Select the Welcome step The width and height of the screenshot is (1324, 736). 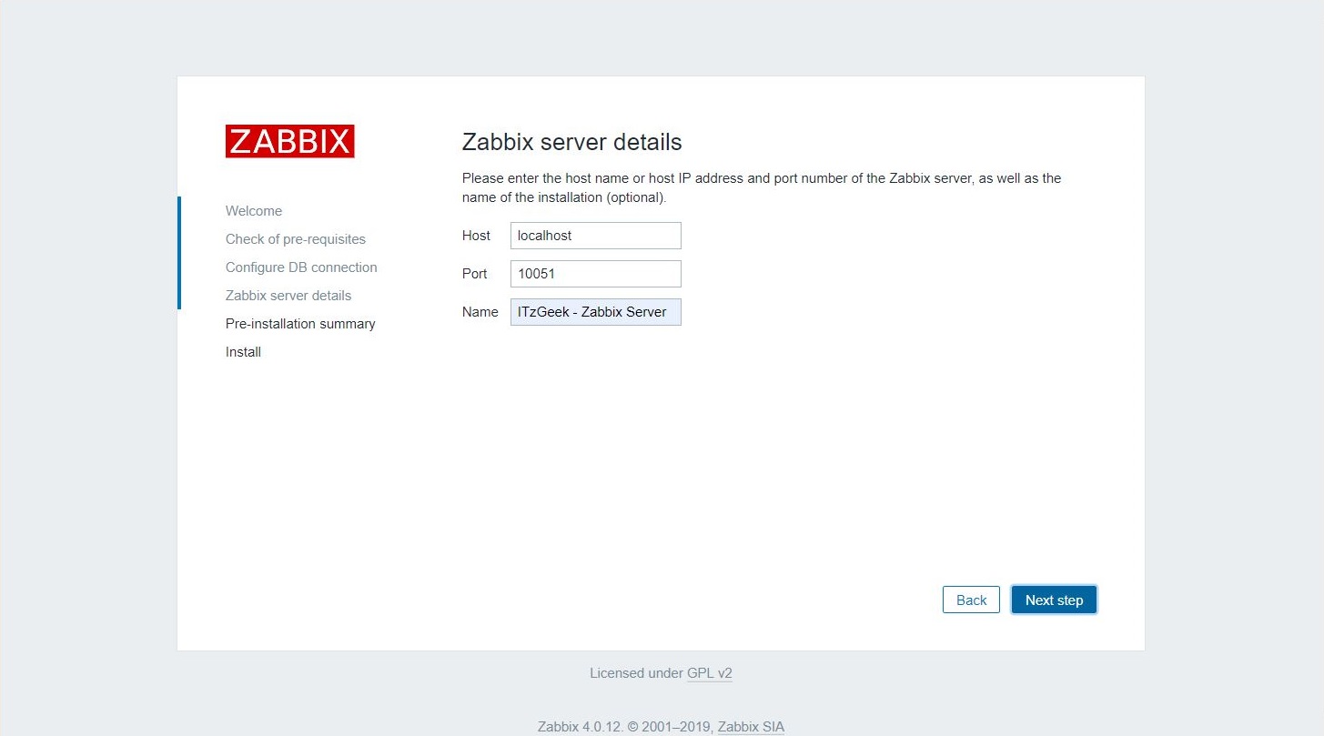click(254, 211)
